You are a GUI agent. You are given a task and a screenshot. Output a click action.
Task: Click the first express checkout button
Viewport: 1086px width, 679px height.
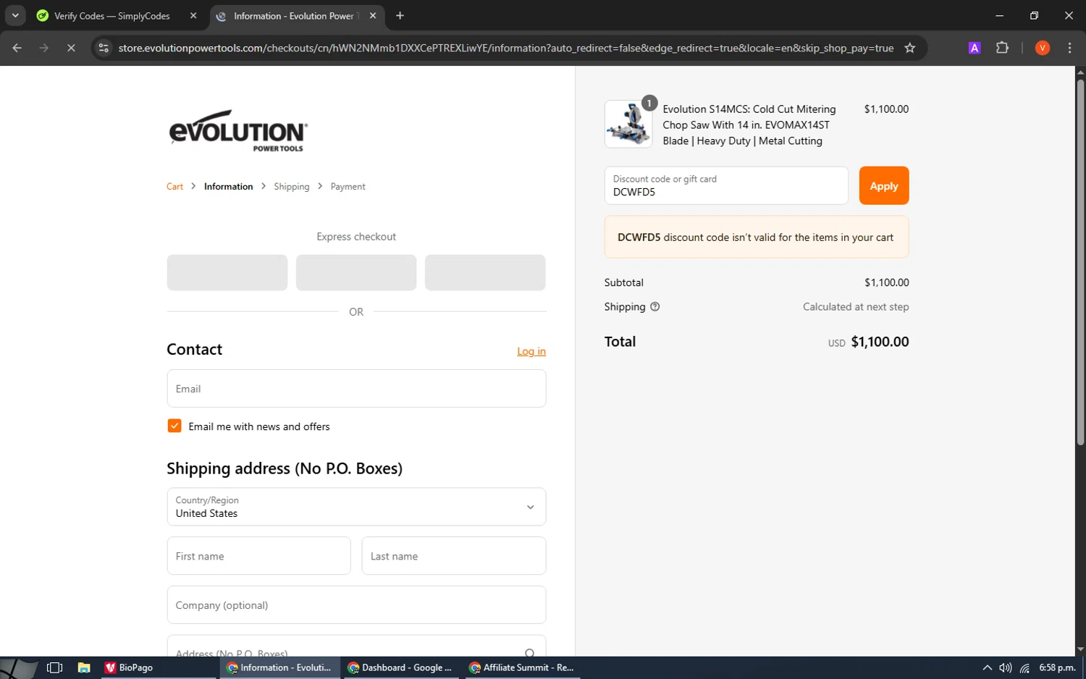227,272
